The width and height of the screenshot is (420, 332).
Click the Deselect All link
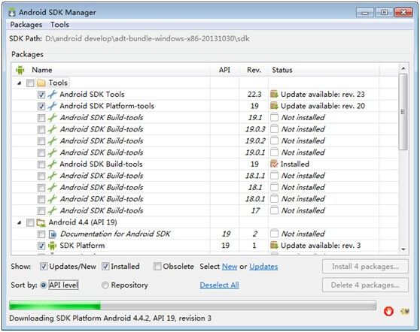coord(219,285)
